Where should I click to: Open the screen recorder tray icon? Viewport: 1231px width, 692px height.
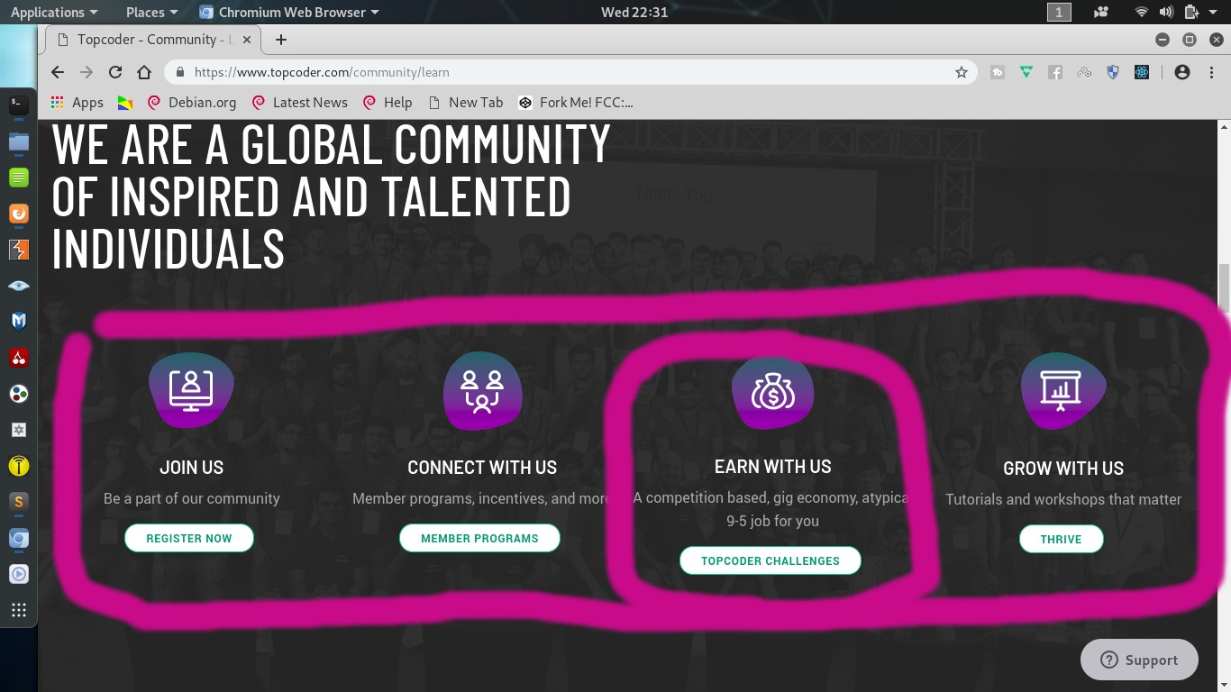click(x=1100, y=13)
